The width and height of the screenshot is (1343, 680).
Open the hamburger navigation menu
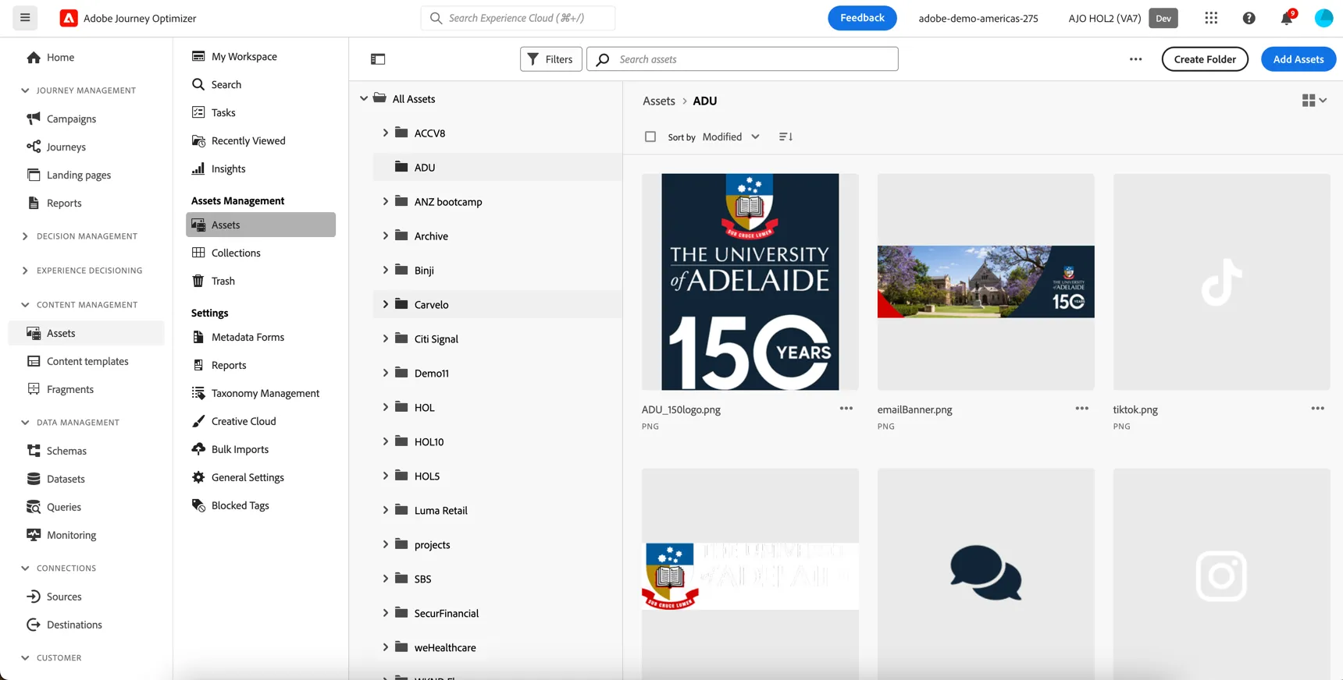[25, 18]
